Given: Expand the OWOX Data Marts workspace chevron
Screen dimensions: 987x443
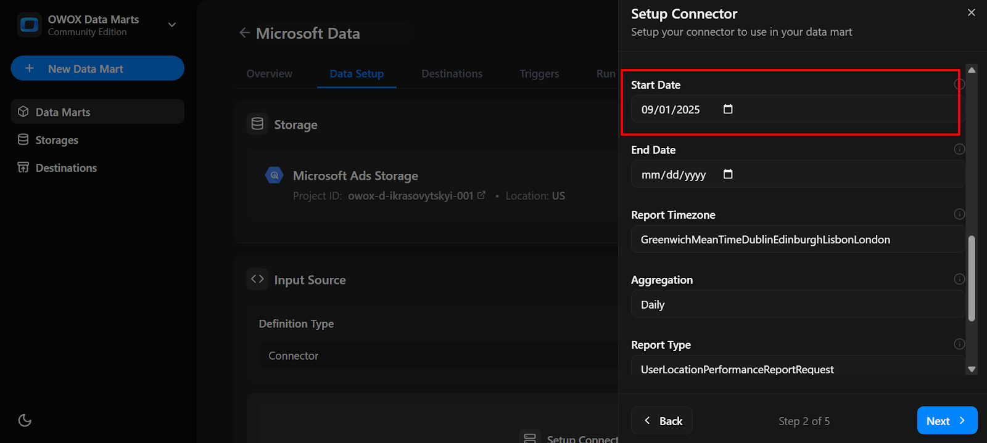Looking at the screenshot, I should pyautogui.click(x=172, y=25).
